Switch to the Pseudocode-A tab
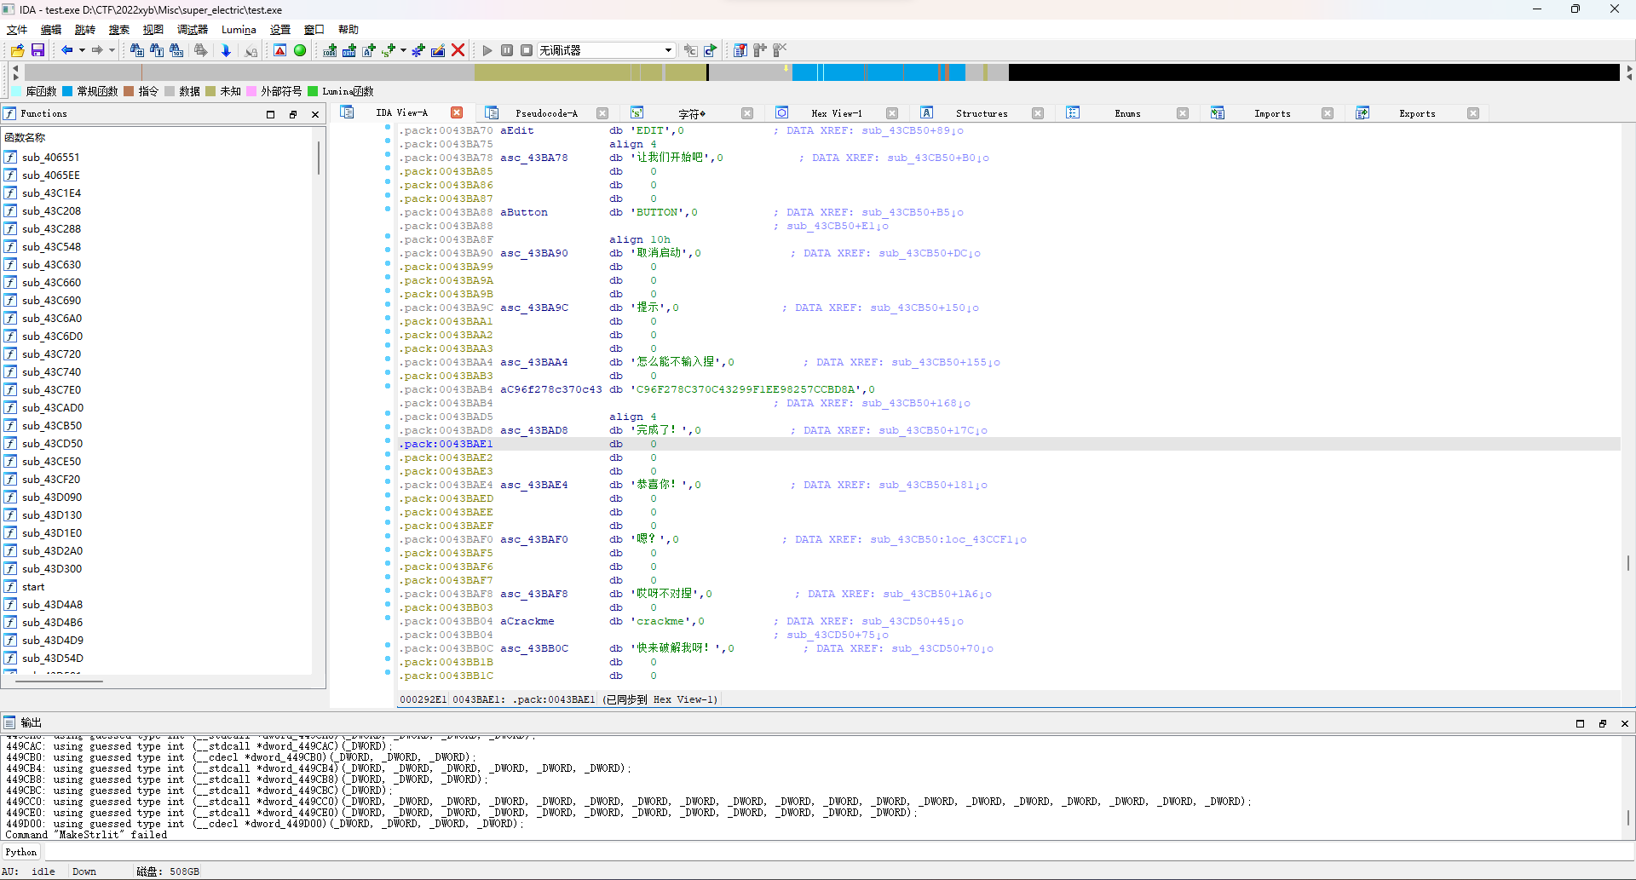Screen dimensions: 1636x880 [546, 113]
